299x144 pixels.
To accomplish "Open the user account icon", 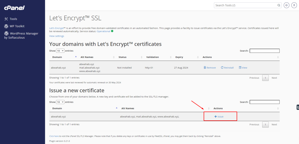I will (294, 5).
